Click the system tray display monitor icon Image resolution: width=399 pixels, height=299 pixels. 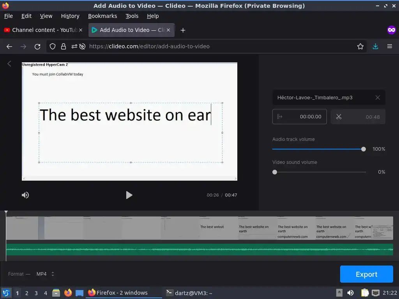pos(376,293)
